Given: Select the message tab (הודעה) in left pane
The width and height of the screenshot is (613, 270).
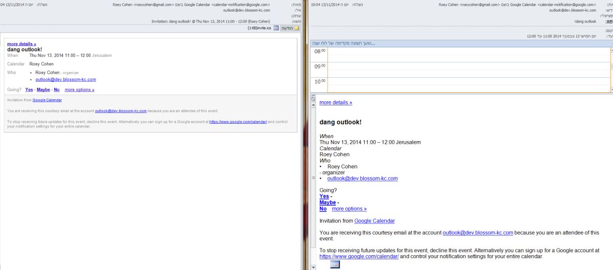Looking at the screenshot, I should click(x=290, y=28).
